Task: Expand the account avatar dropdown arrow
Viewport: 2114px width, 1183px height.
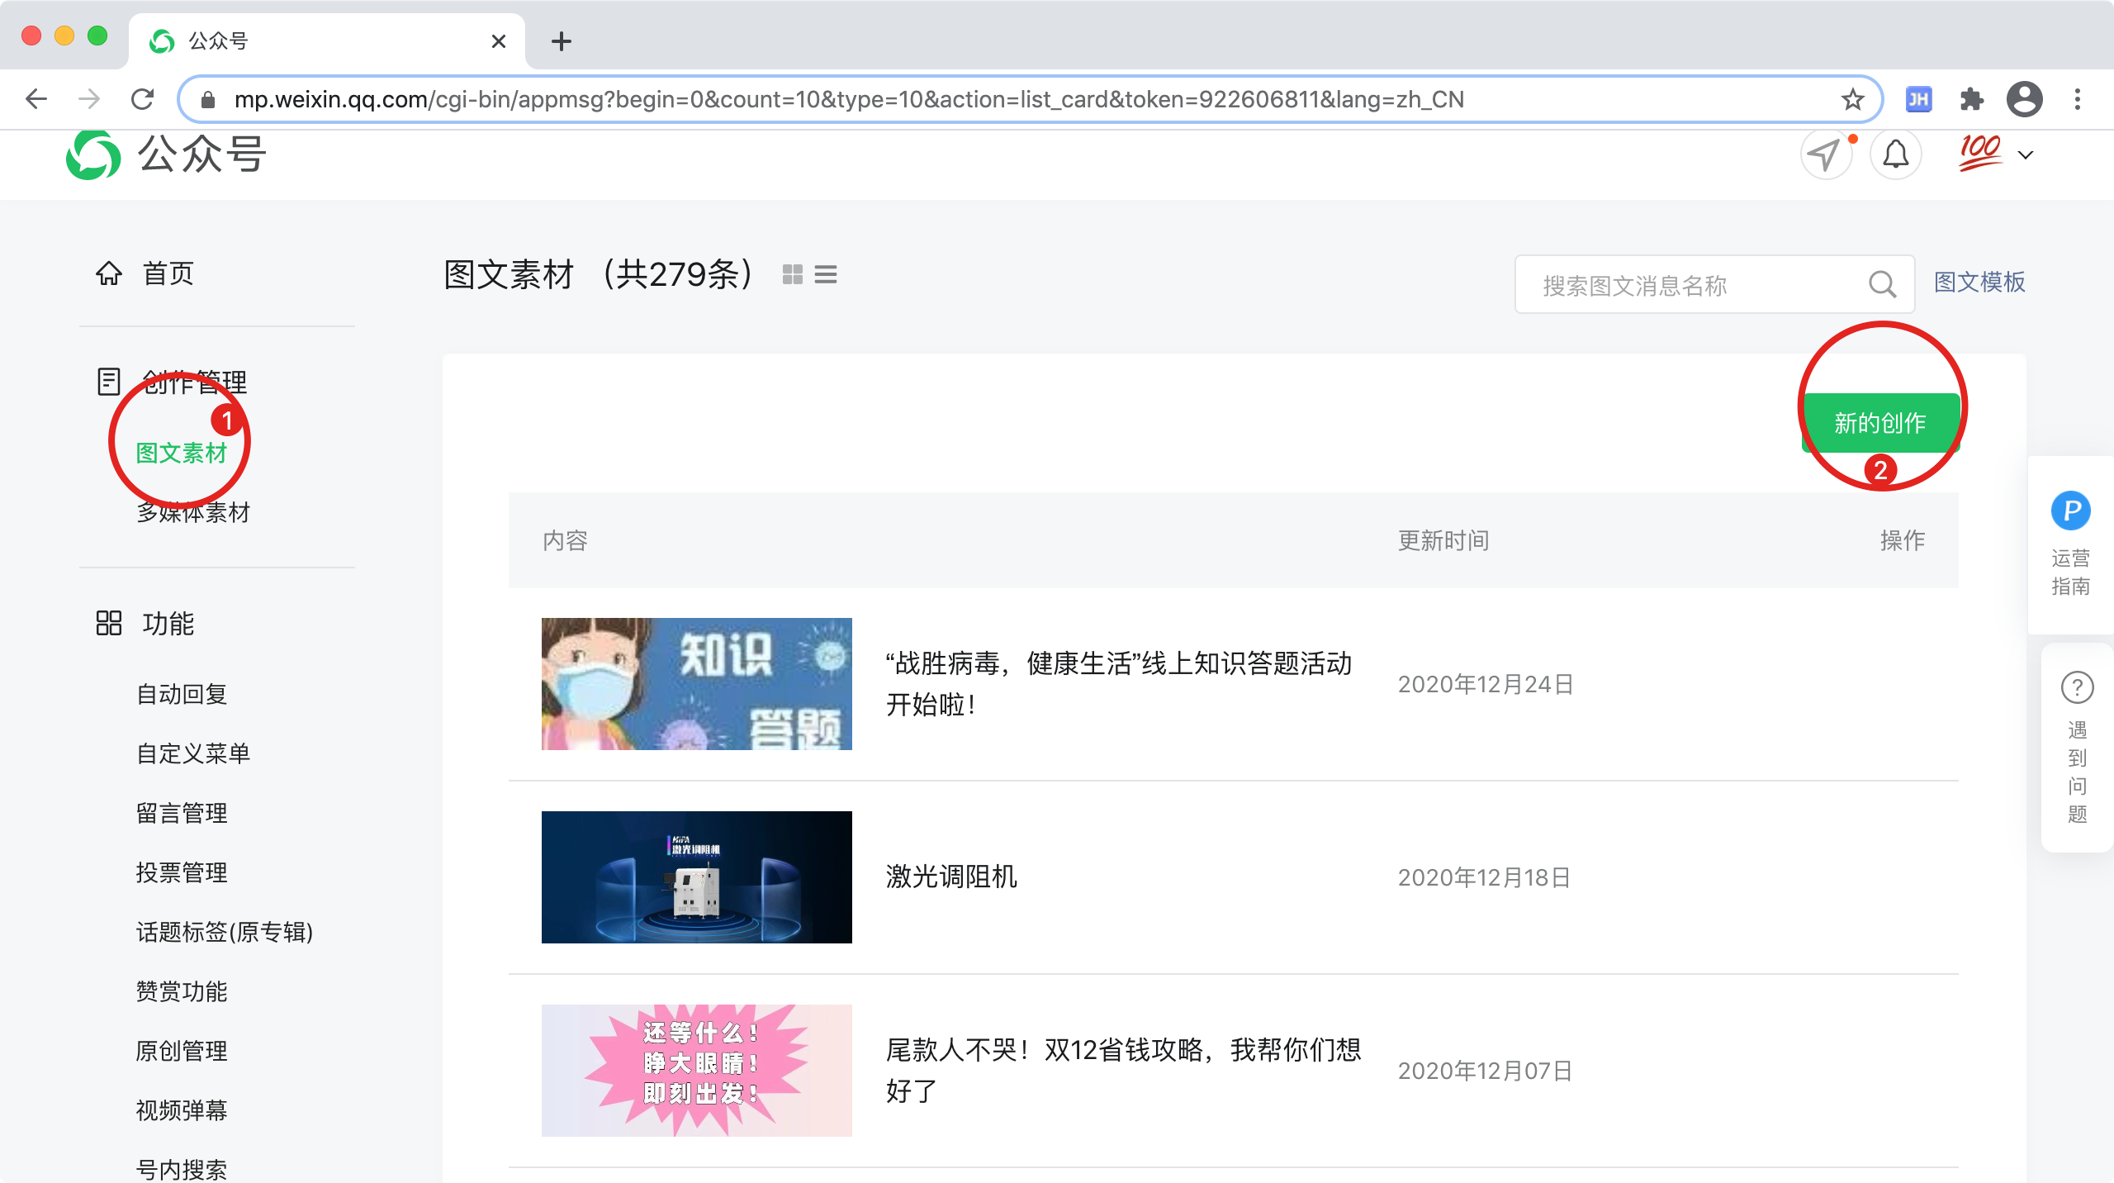Action: 2026,155
